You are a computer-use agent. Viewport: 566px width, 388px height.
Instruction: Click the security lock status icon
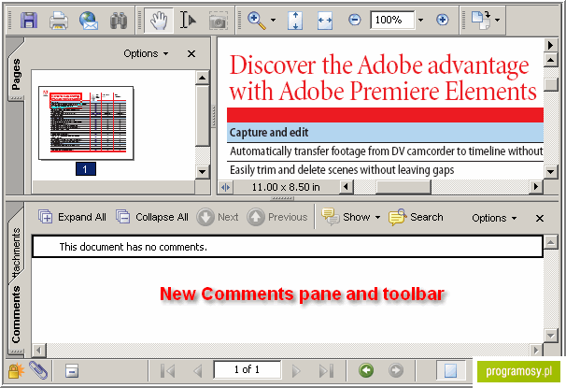[16, 370]
